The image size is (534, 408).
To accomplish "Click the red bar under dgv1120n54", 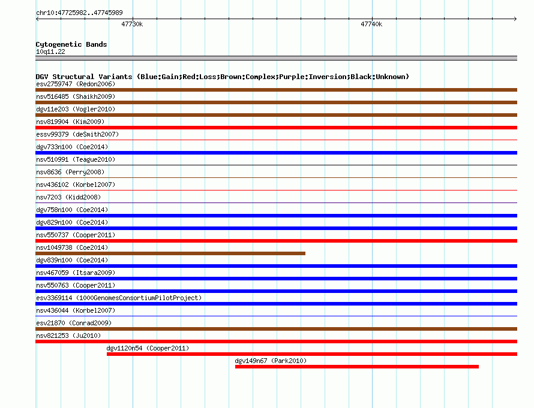I will [312, 354].
